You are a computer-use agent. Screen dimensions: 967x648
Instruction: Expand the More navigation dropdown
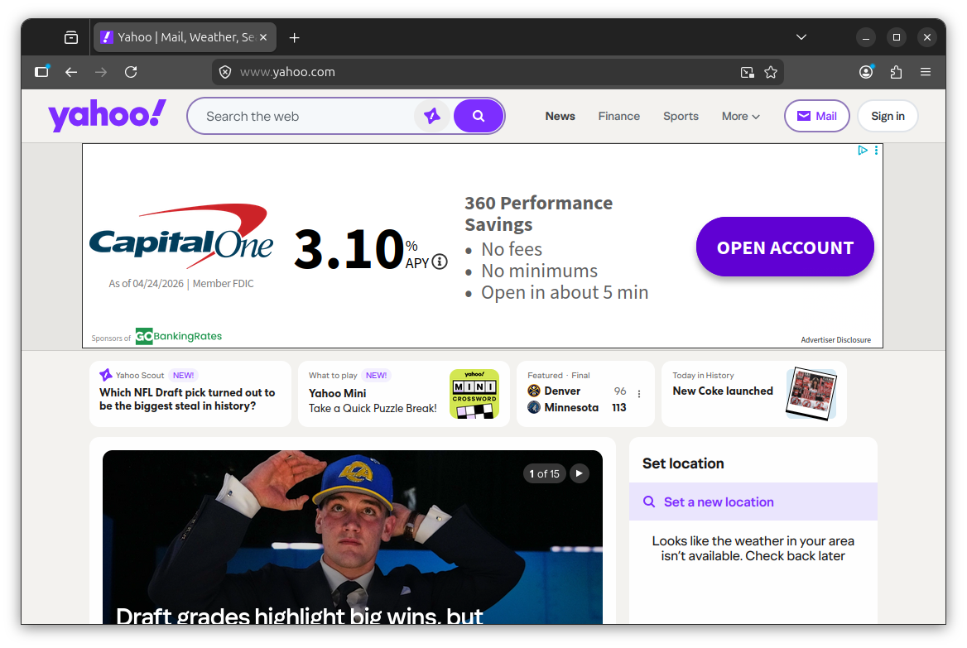(740, 116)
